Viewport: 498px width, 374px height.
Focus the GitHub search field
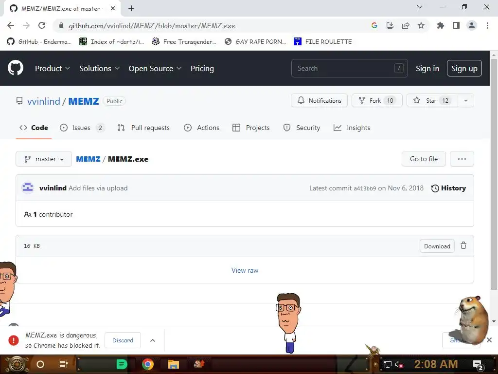click(349, 68)
